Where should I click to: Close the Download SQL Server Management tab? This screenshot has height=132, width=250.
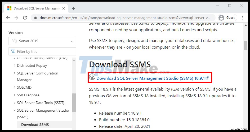click(64, 8)
